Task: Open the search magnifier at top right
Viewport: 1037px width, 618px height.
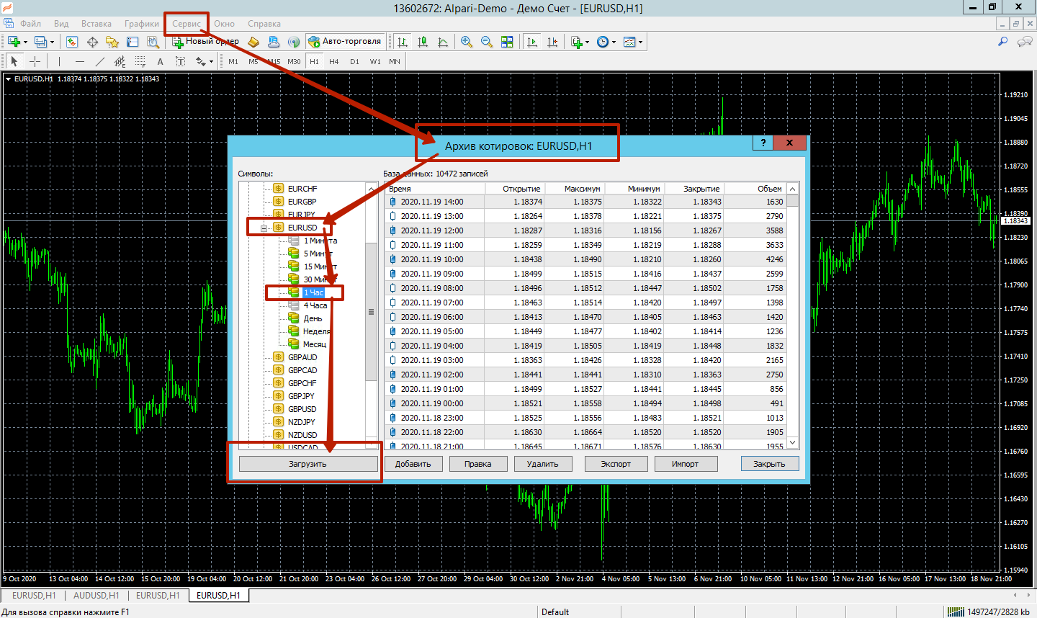Action: (x=1002, y=42)
